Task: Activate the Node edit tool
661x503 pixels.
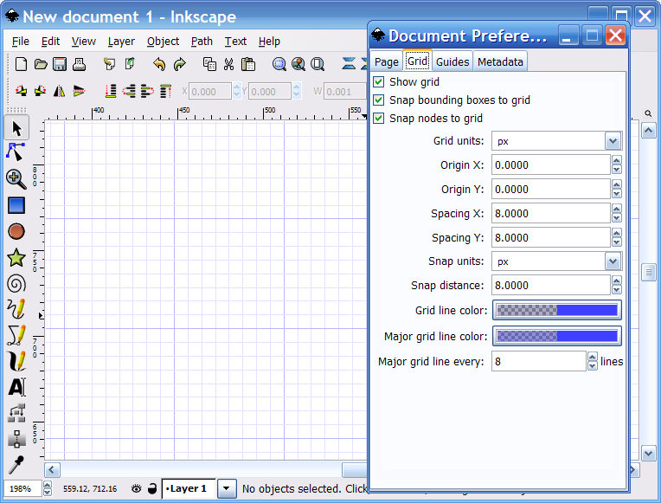Action: pos(16,152)
